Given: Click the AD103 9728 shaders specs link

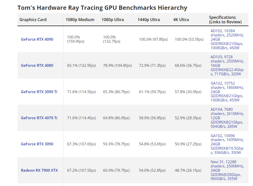Looking at the screenshot, I should tap(227, 65).
